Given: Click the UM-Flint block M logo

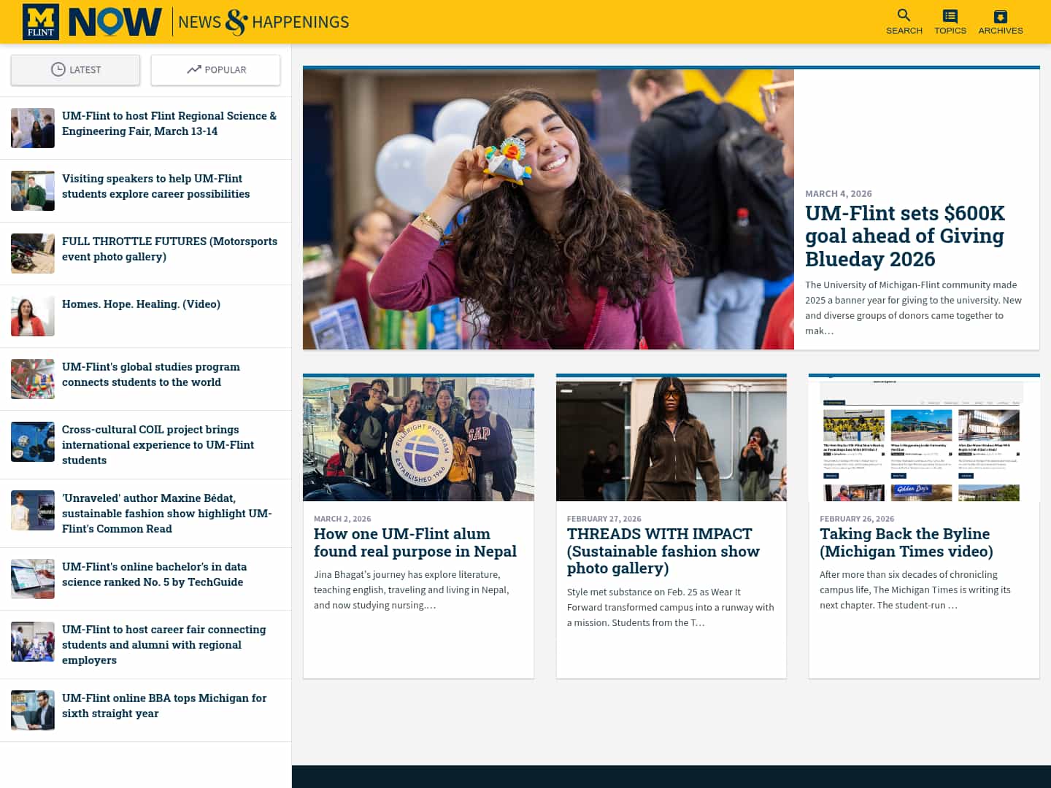Looking at the screenshot, I should pyautogui.click(x=41, y=21).
